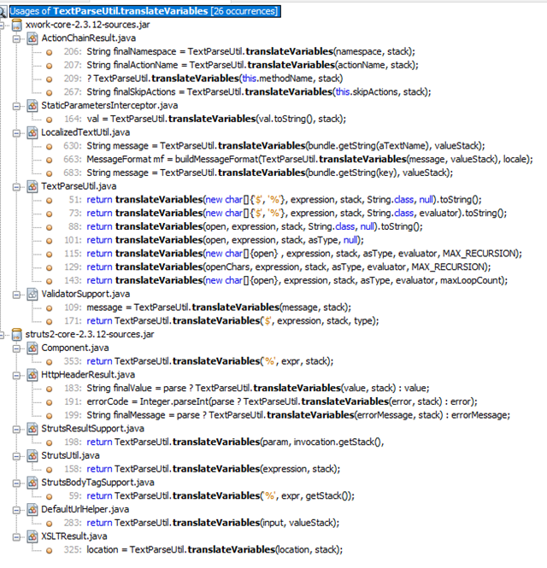Click the usage marker icon for line 353
This screenshot has width=547, height=568.
[49, 362]
